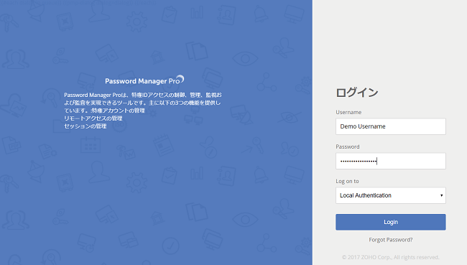
Task: Focus the Password input field
Action: (390, 161)
